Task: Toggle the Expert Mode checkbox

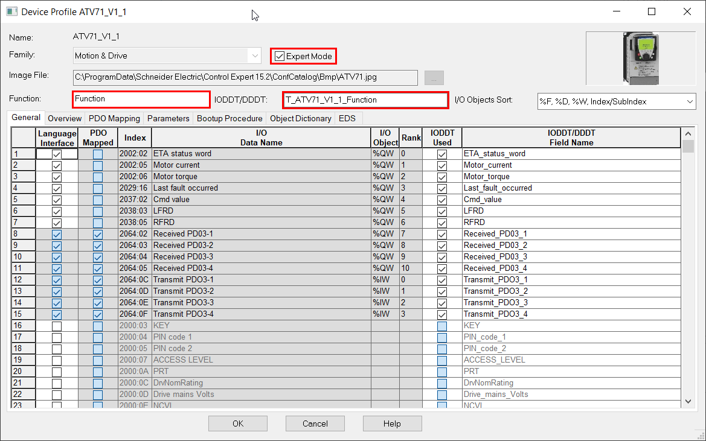Action: click(x=280, y=56)
